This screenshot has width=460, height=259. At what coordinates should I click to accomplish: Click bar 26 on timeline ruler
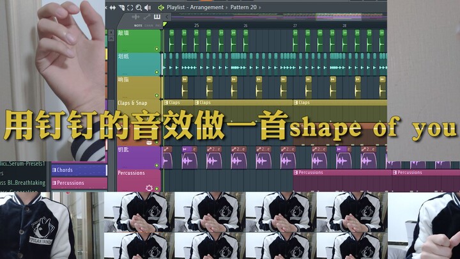[245, 26]
